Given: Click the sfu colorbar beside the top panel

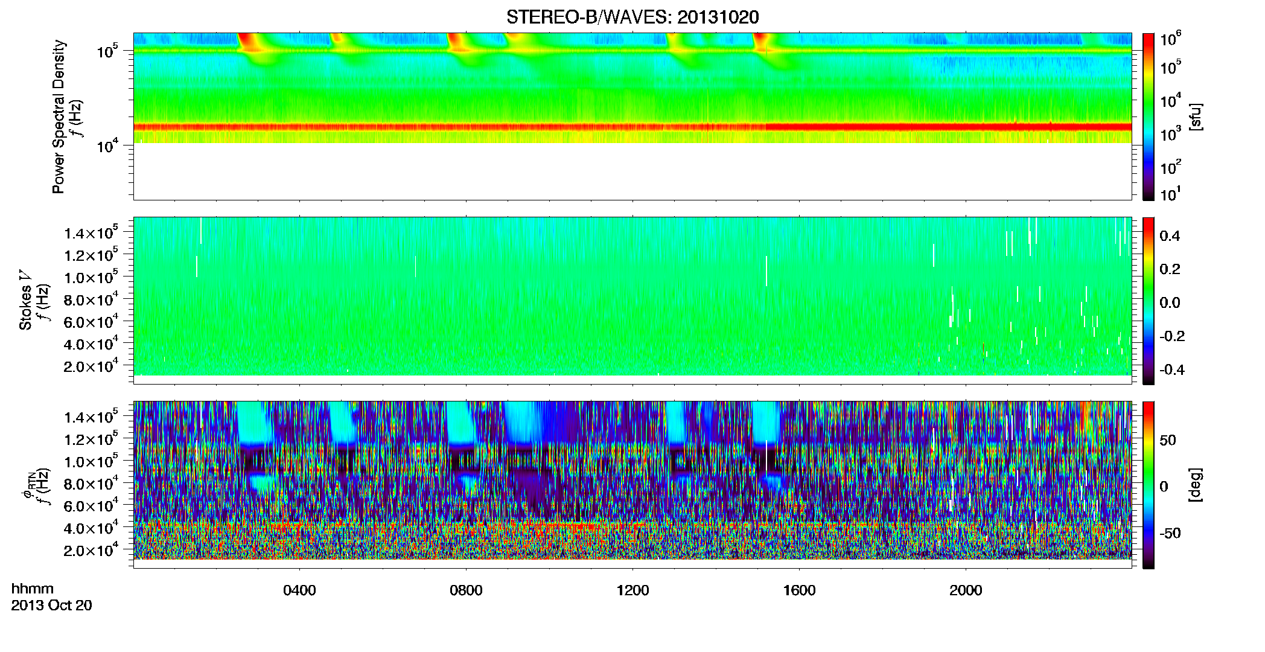Looking at the screenshot, I should click(1149, 117).
